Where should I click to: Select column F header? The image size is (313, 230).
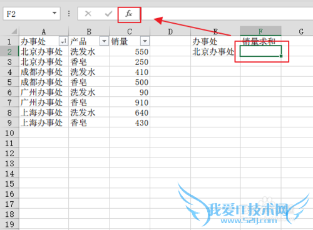tap(260, 31)
